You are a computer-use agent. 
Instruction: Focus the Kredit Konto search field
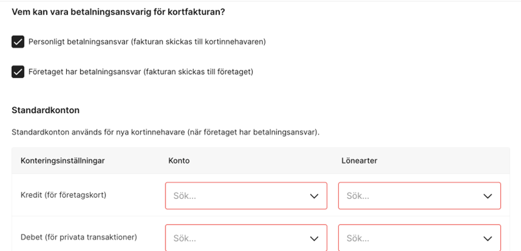[233, 197]
